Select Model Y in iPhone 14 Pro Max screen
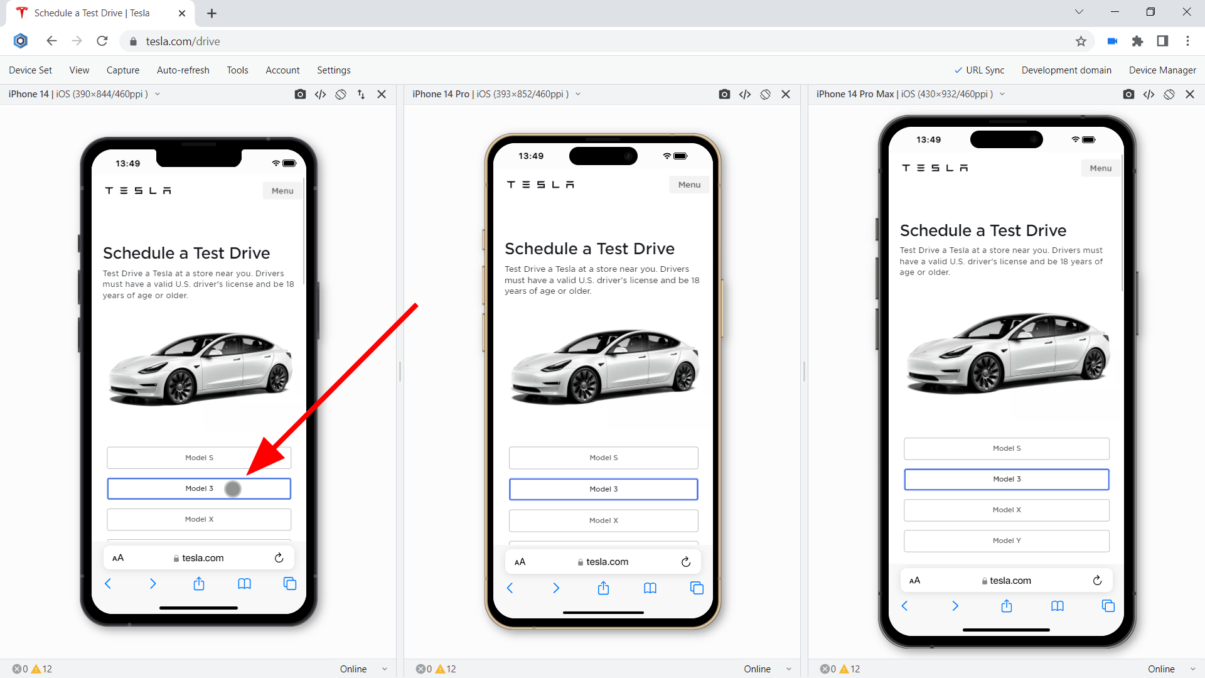The image size is (1205, 678). pos(1007,541)
